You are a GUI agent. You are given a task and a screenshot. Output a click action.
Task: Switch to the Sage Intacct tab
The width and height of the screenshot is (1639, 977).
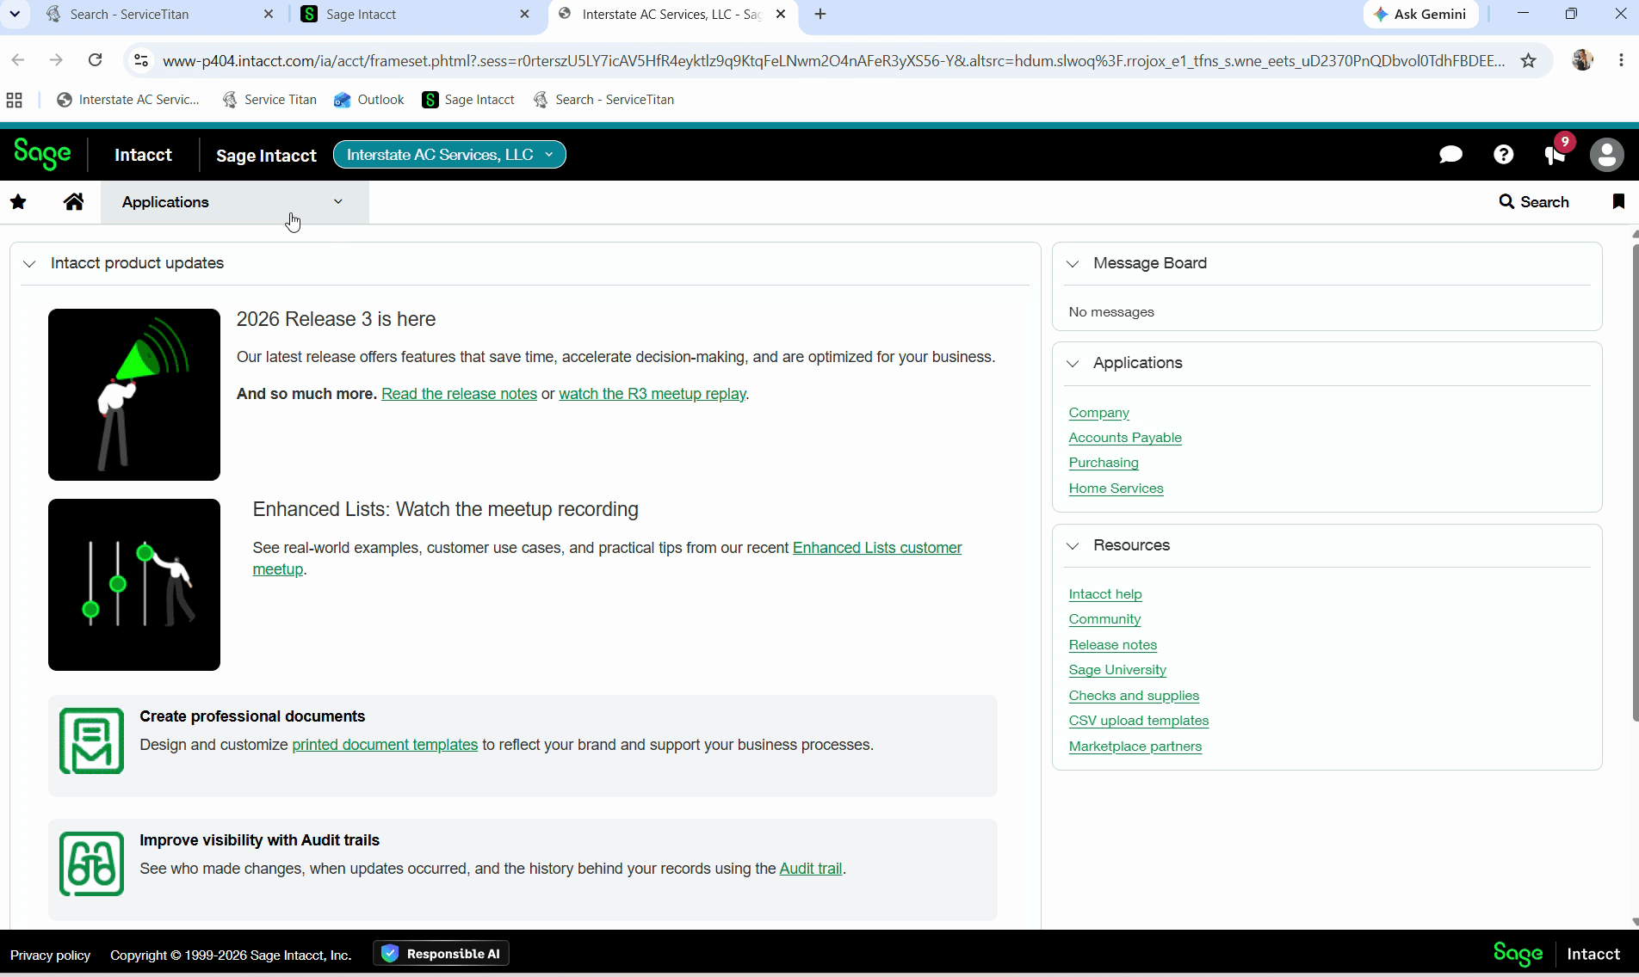coord(417,14)
